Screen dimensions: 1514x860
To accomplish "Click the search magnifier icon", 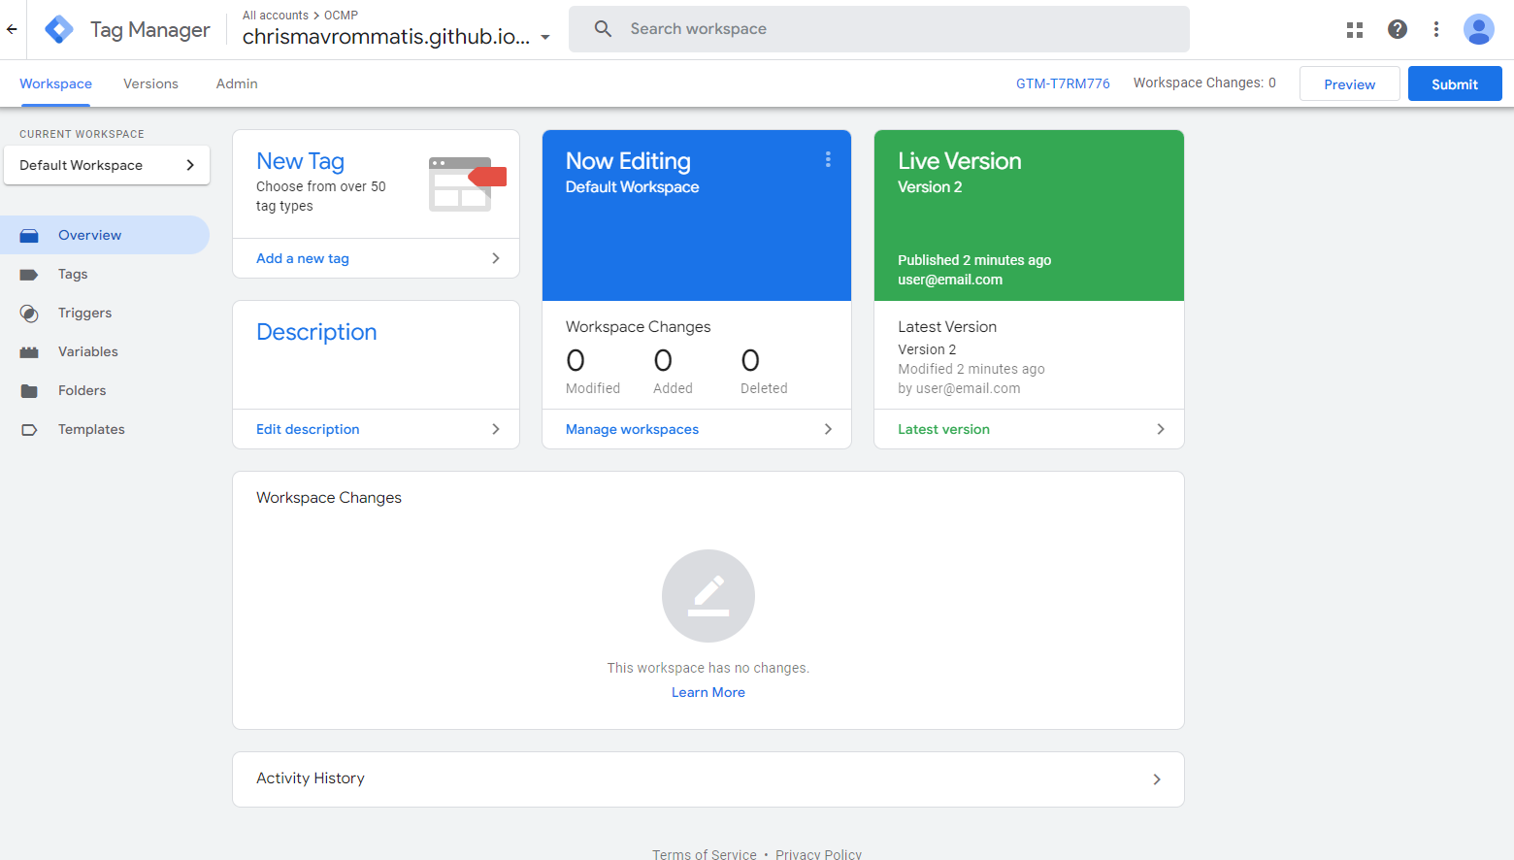I will click(603, 29).
